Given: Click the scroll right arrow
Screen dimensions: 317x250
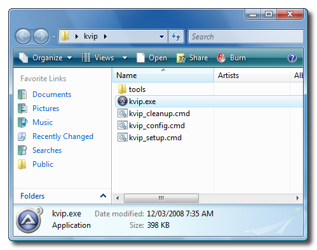Looking at the screenshot, I should coord(297,198).
